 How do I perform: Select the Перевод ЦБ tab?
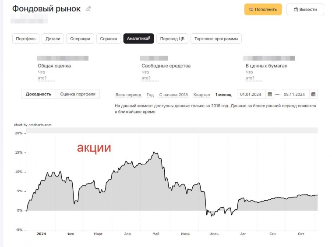tap(172, 39)
